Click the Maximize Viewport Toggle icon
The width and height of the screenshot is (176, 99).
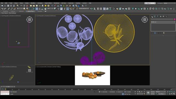click(174, 94)
